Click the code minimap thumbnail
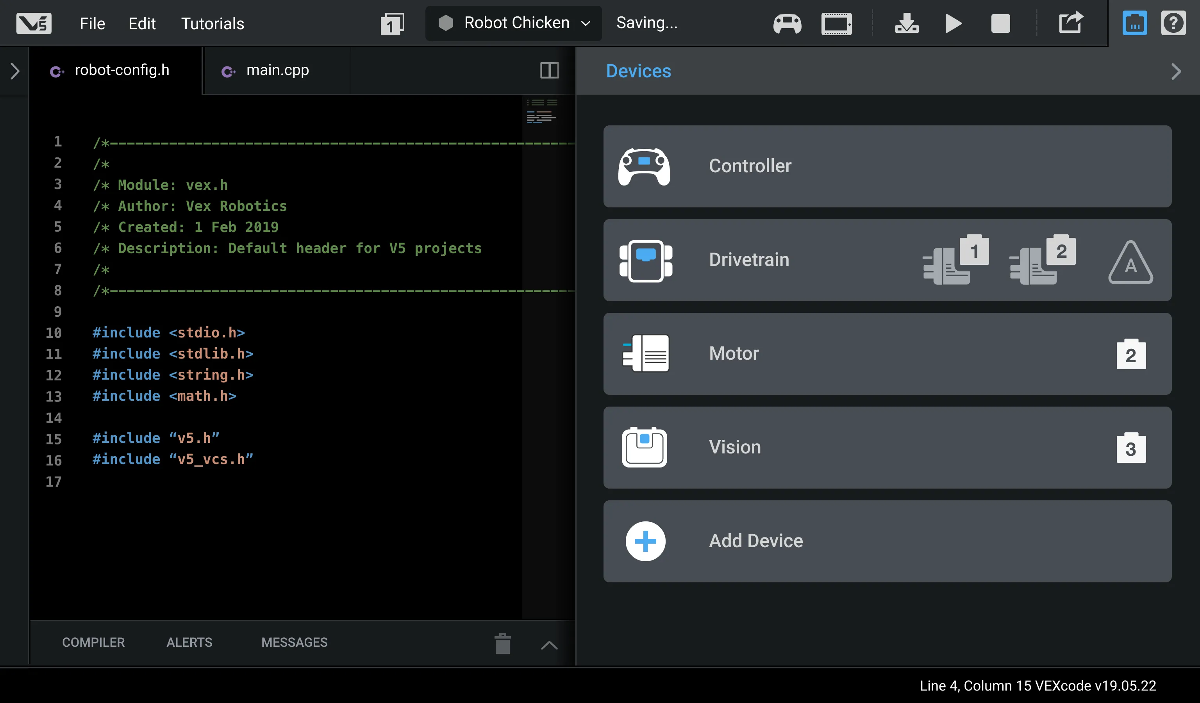The height and width of the screenshot is (703, 1200). (541, 112)
